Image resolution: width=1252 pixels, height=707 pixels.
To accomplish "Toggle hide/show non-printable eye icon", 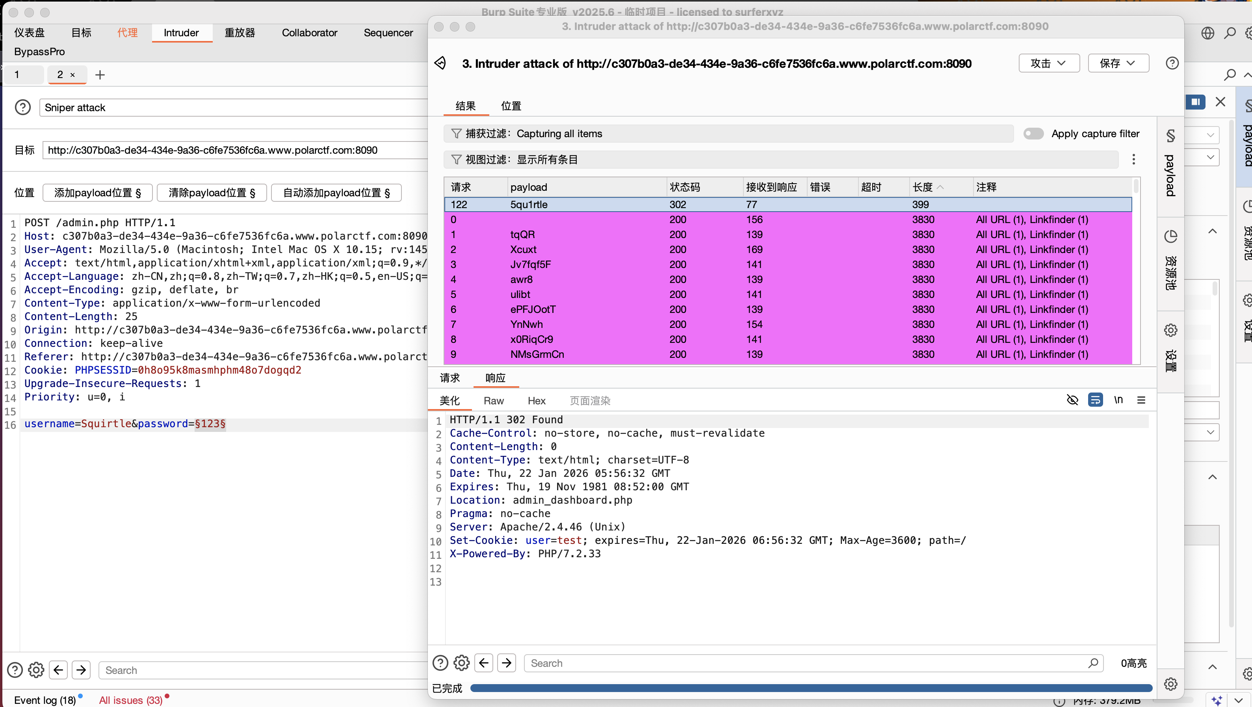I will click(x=1072, y=400).
